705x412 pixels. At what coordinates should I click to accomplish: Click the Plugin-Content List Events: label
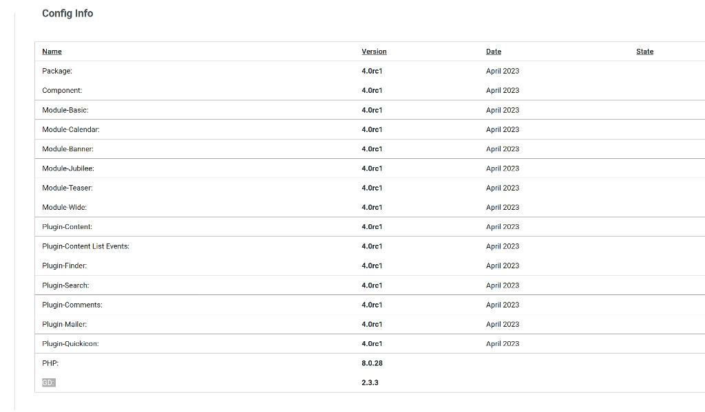(85, 246)
